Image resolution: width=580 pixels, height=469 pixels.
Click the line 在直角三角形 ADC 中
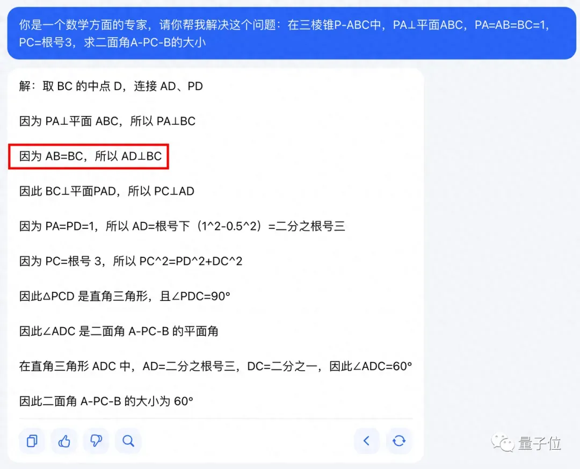tap(215, 366)
